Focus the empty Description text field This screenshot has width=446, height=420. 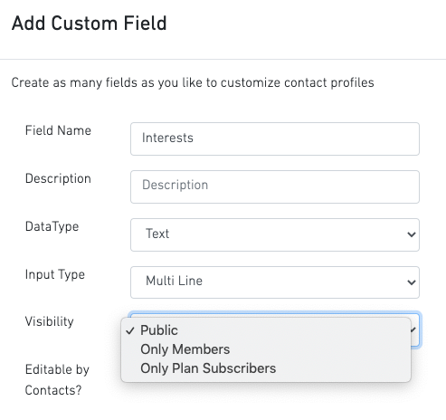point(275,186)
